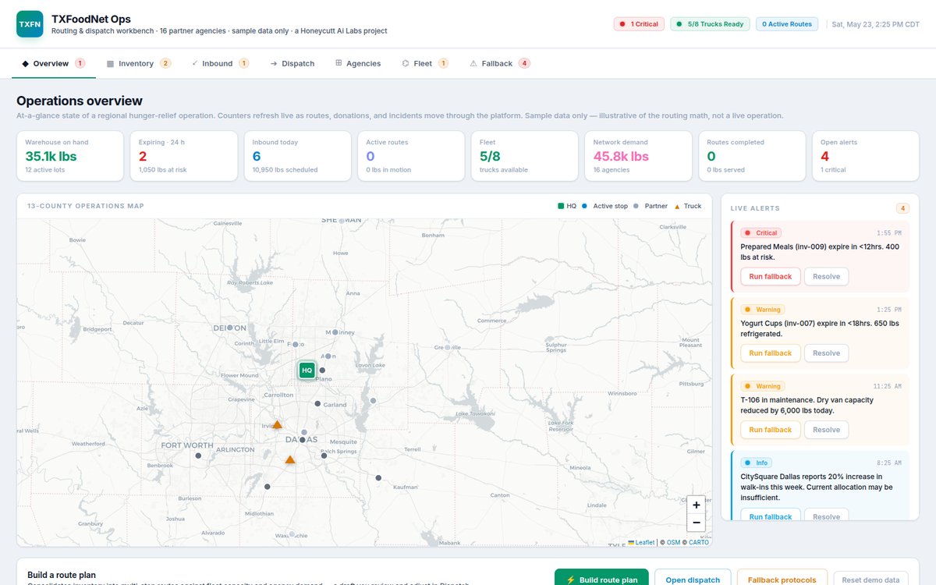Select the Fleet 5/8 stat card
The width and height of the screenshot is (936, 585).
[x=525, y=156]
